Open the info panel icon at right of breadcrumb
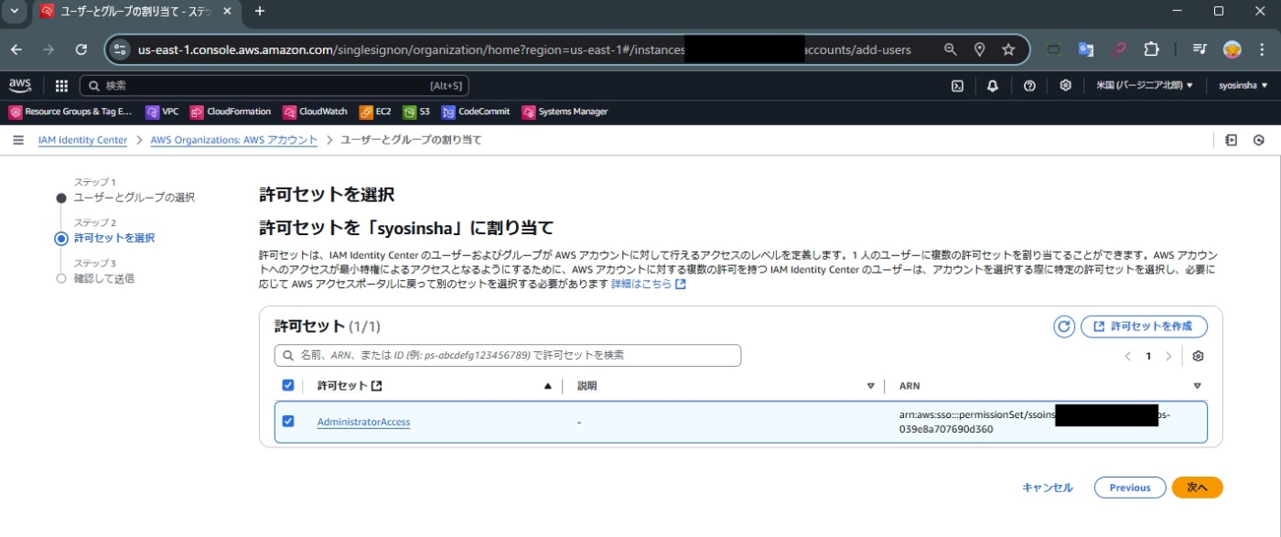1281x537 pixels. point(1232,140)
